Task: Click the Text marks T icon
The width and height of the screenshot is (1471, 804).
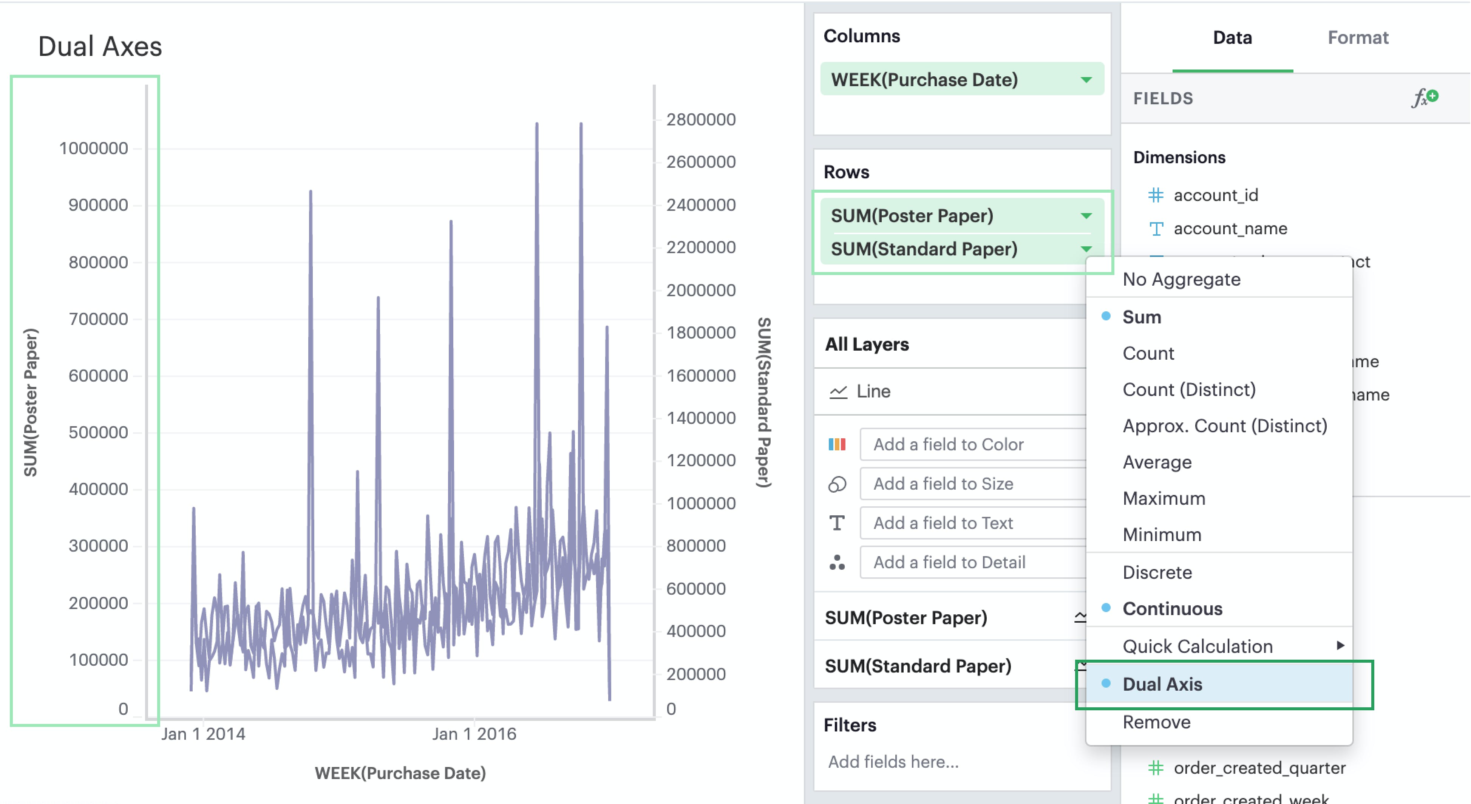Action: (837, 523)
